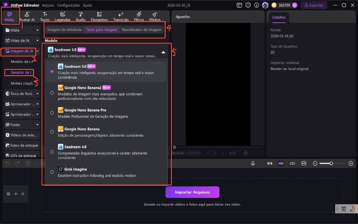Image resolution: width=358 pixels, height=224 pixels.
Task: Click the user avatar icon
Action: tap(265, 5)
